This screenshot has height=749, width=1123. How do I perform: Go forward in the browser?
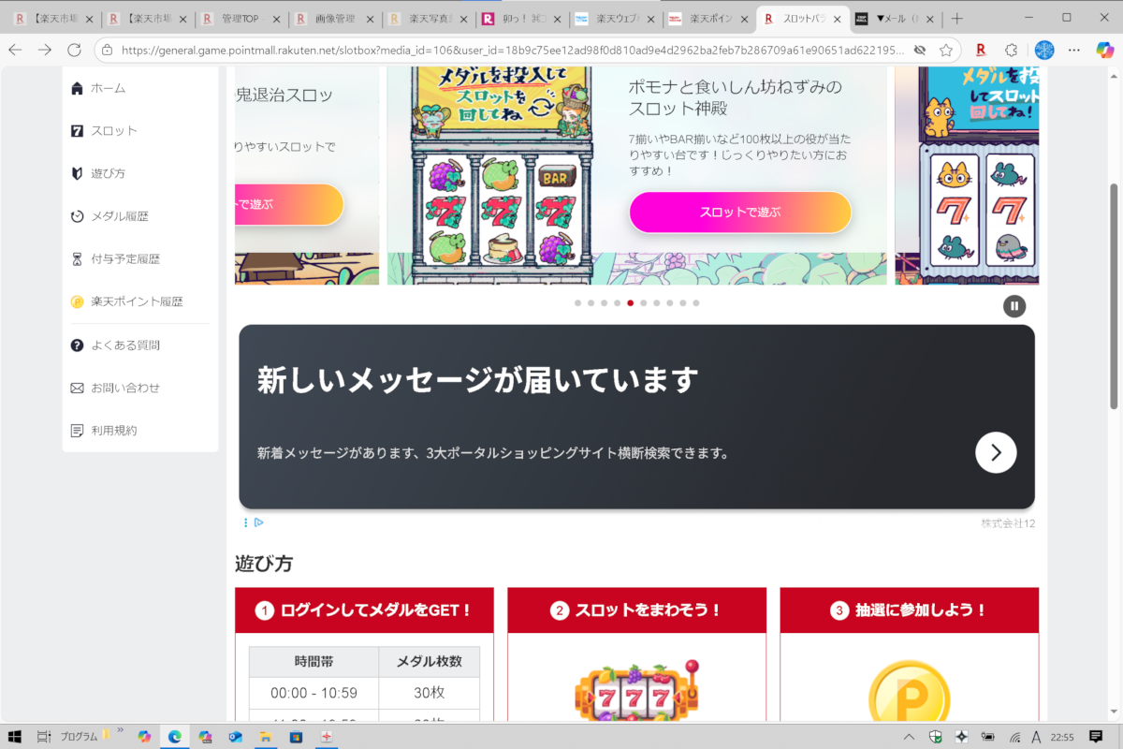[x=45, y=50]
